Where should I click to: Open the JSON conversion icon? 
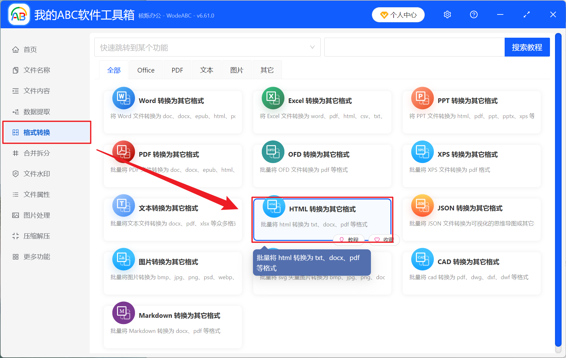click(x=422, y=205)
